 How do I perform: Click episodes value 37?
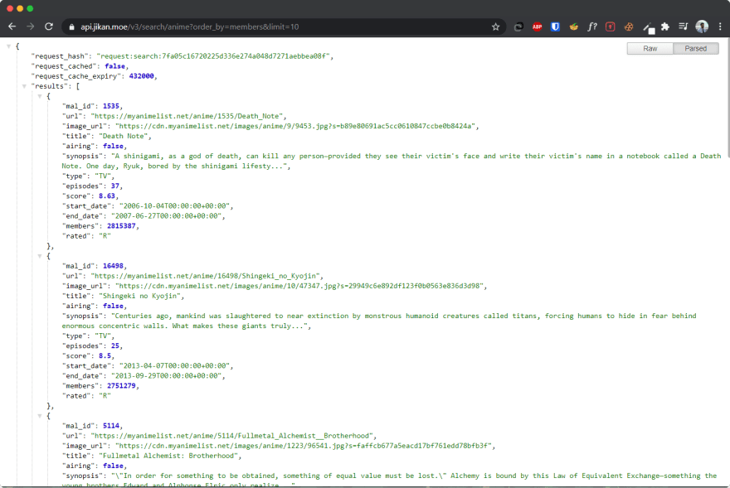115,186
